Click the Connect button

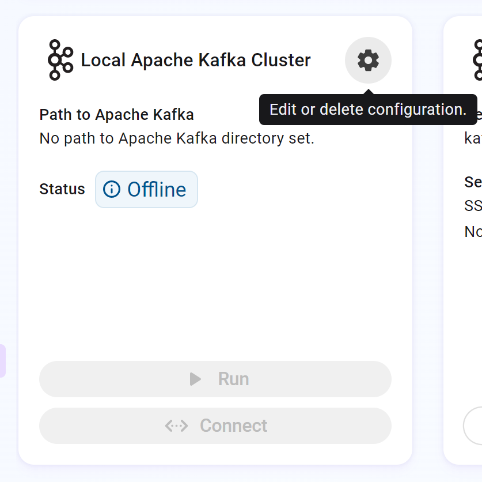pyautogui.click(x=215, y=425)
